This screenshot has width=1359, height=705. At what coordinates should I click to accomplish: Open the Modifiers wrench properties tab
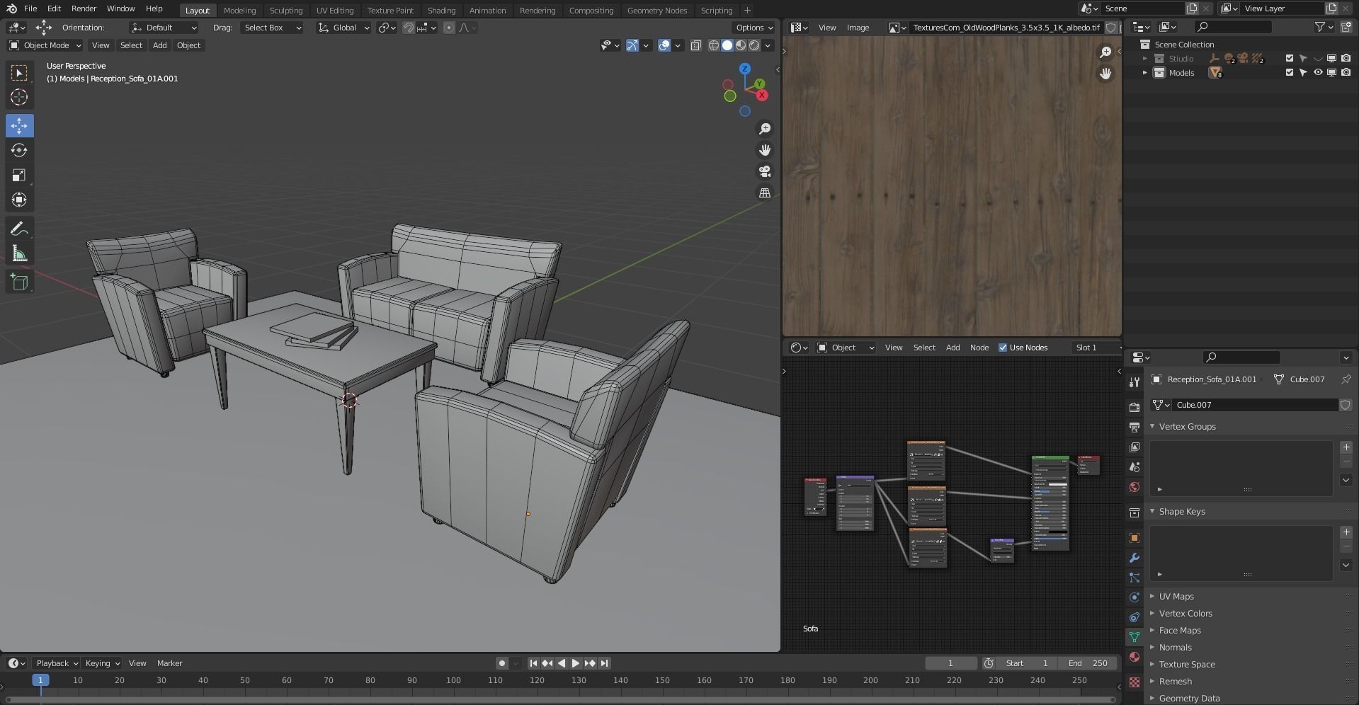tap(1135, 558)
